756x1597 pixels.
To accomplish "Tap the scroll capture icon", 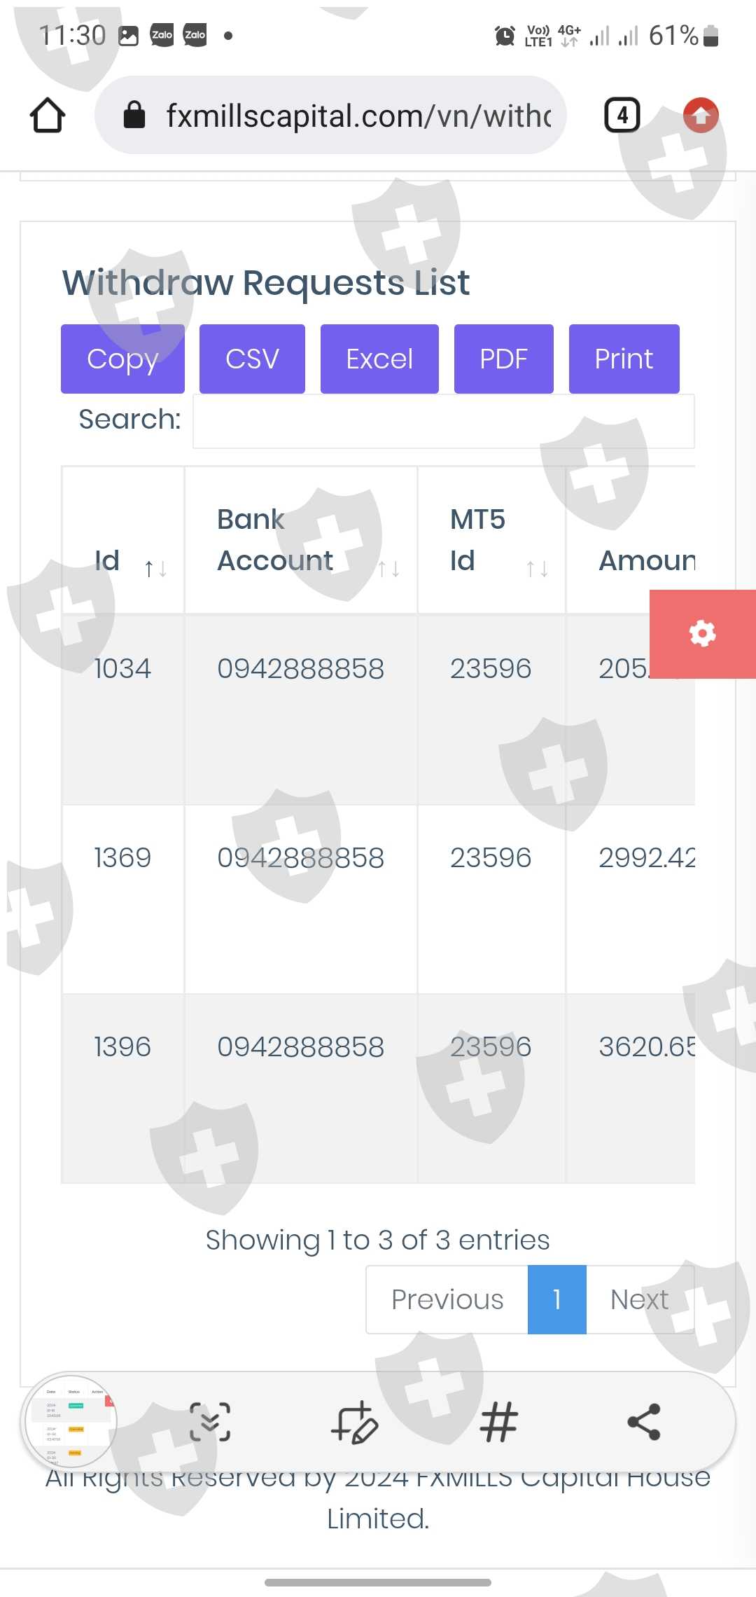I will pyautogui.click(x=210, y=1422).
